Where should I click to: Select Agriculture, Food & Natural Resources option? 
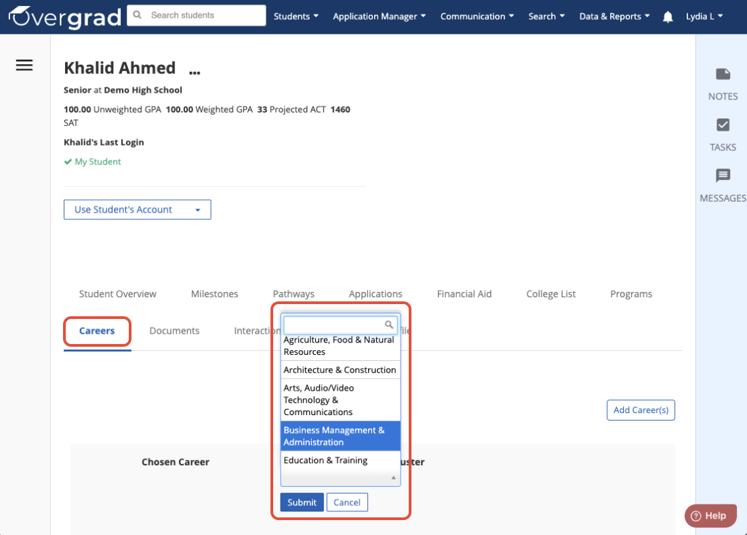[340, 346]
